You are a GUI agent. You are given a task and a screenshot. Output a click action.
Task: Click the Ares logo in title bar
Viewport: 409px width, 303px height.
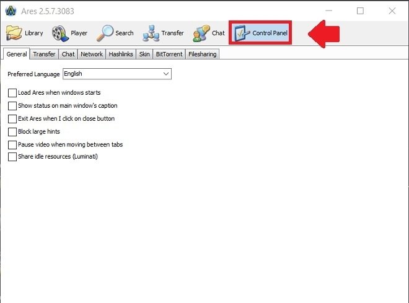[11, 11]
